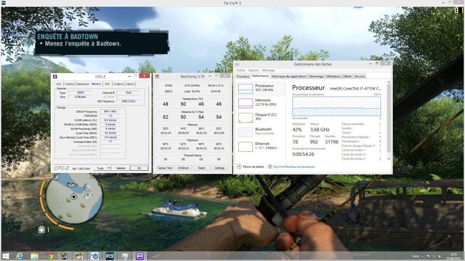The image size is (465, 261).
Task: Click the RealTemp title bar icon
Action: 157,76
